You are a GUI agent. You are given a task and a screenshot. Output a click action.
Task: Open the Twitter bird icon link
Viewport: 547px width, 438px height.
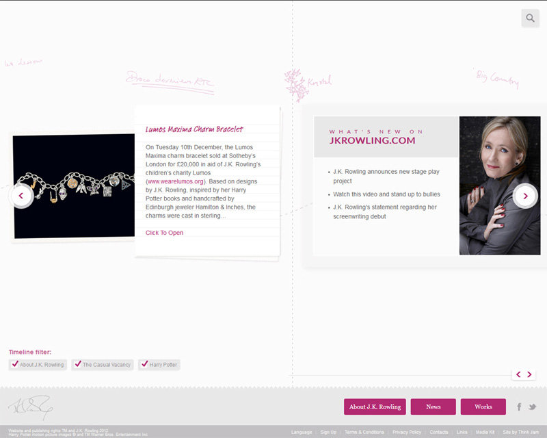click(532, 407)
